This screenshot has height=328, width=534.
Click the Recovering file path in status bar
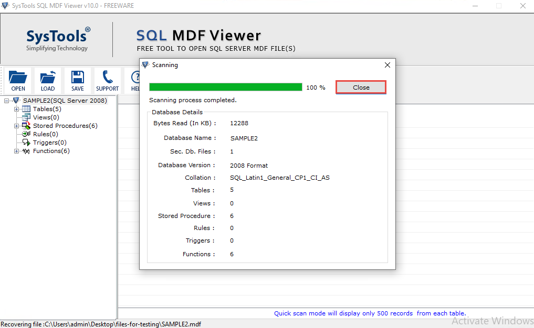[101, 324]
